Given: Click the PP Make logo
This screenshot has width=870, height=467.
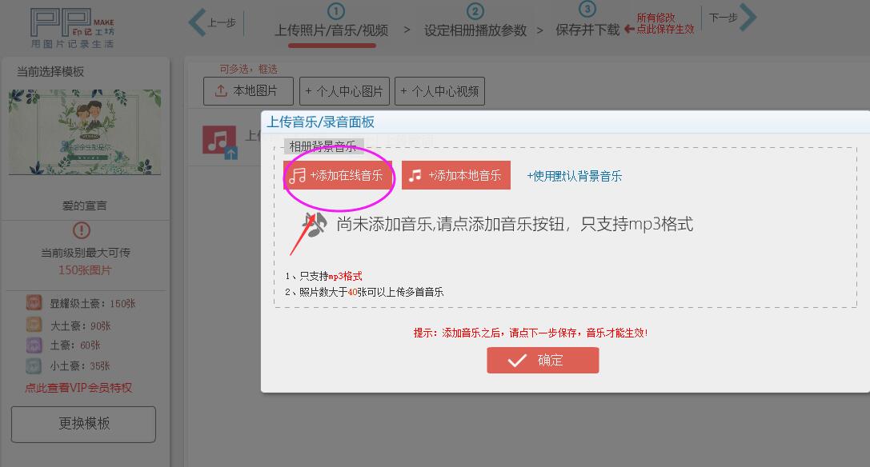Looking at the screenshot, I should point(72,28).
